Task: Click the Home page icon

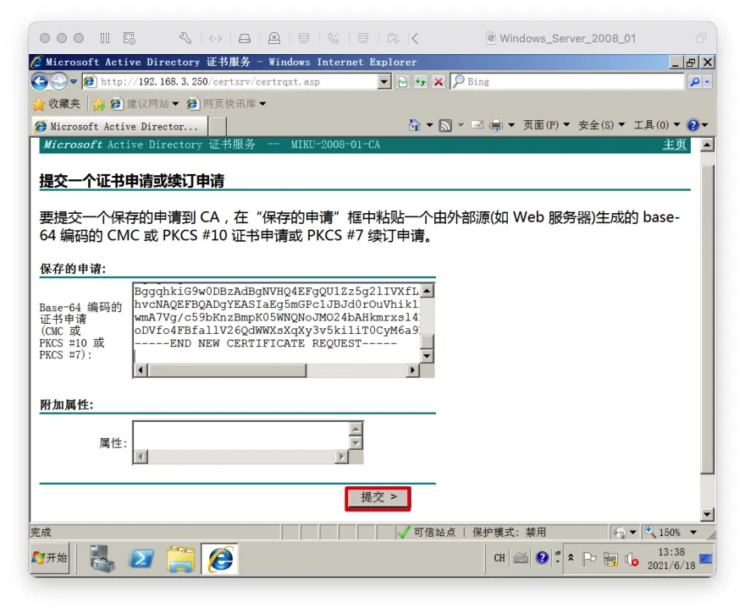Action: click(x=414, y=125)
